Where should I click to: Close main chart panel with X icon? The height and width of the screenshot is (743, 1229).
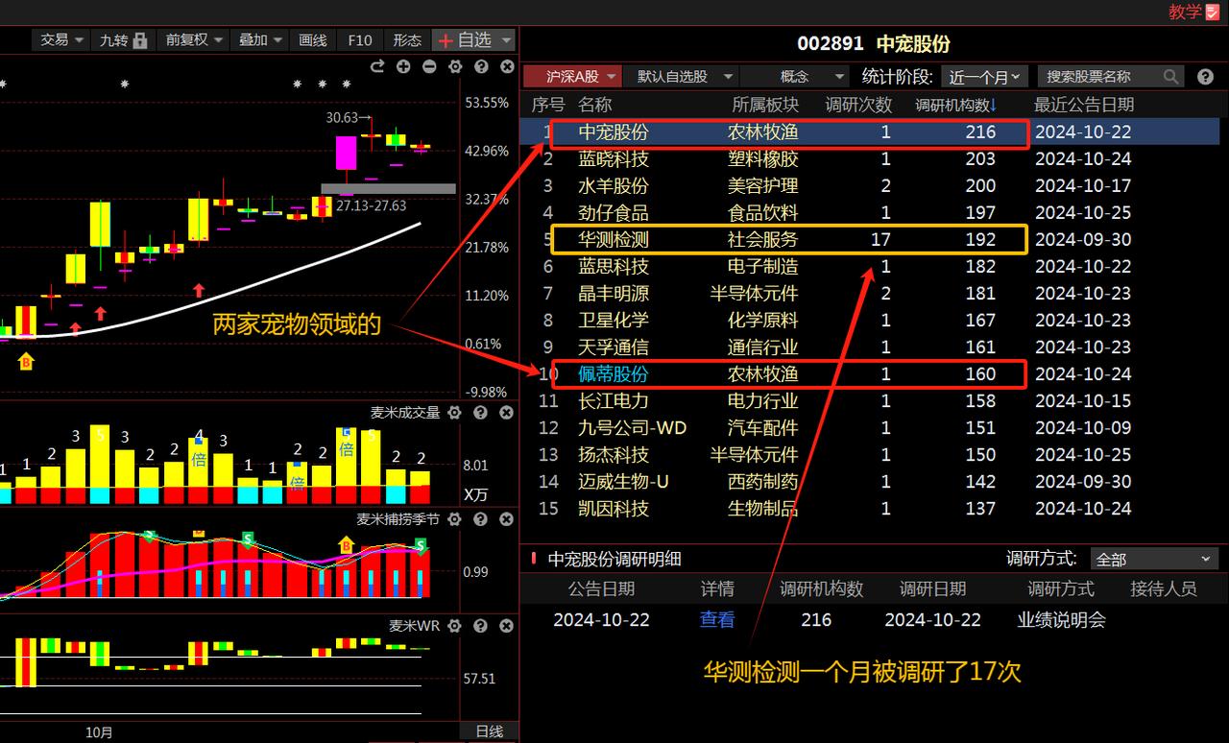pyautogui.click(x=507, y=66)
